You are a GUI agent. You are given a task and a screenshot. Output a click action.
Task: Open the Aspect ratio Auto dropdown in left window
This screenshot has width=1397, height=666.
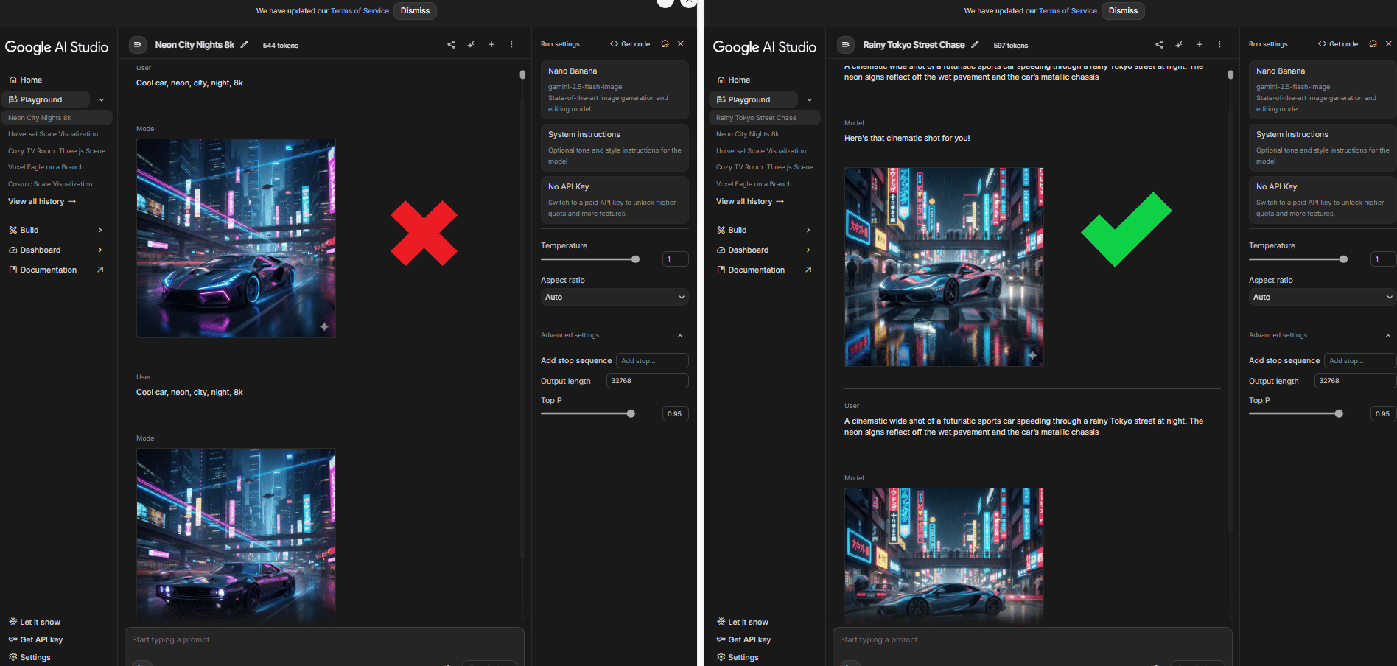tap(615, 297)
